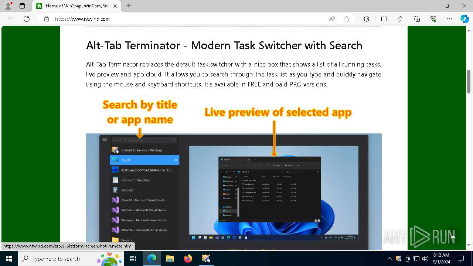Click the address bar URL

click(x=82, y=19)
